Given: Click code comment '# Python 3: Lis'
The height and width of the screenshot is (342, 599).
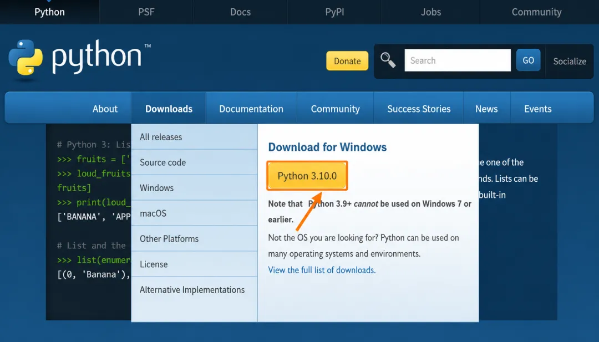Looking at the screenshot, I should (94, 145).
